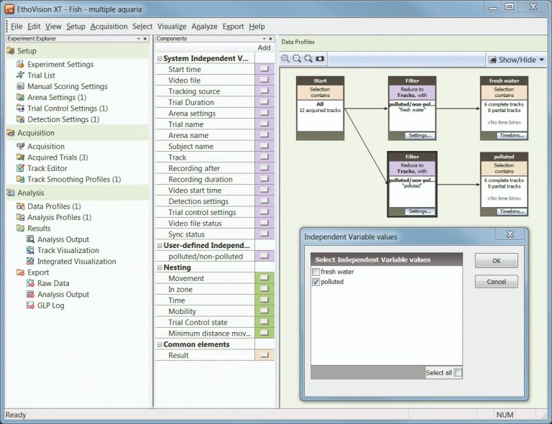Screen dimensions: 552x424
Task: Click the camera snapshot icon in Data Profiles
Action: coord(320,59)
